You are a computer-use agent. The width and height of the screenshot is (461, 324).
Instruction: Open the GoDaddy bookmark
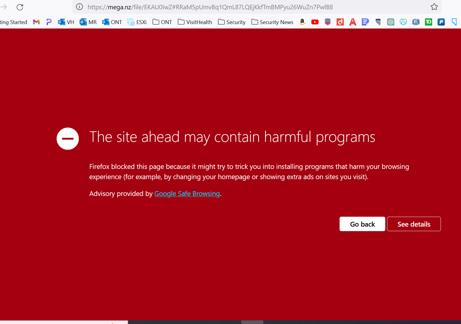click(x=403, y=22)
